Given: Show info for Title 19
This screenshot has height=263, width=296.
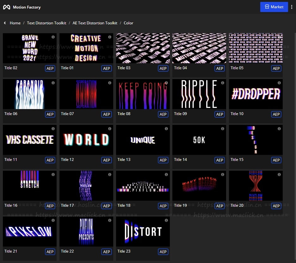Looking at the screenshot, I should (x=223, y=174).
